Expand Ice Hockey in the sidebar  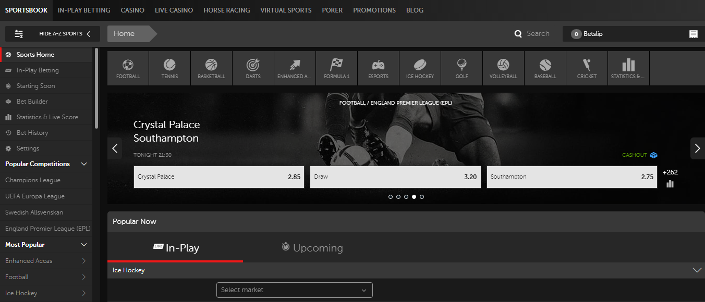(84, 293)
